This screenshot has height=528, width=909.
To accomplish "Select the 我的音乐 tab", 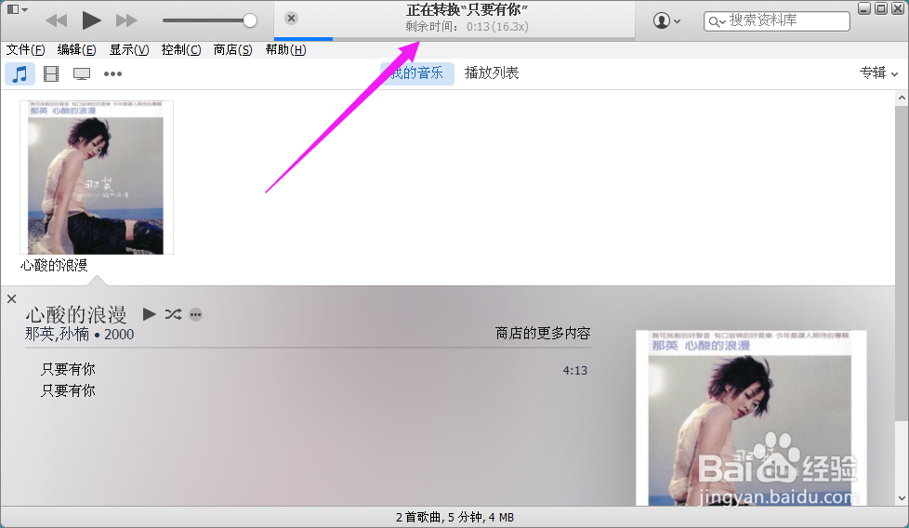I will 416,73.
